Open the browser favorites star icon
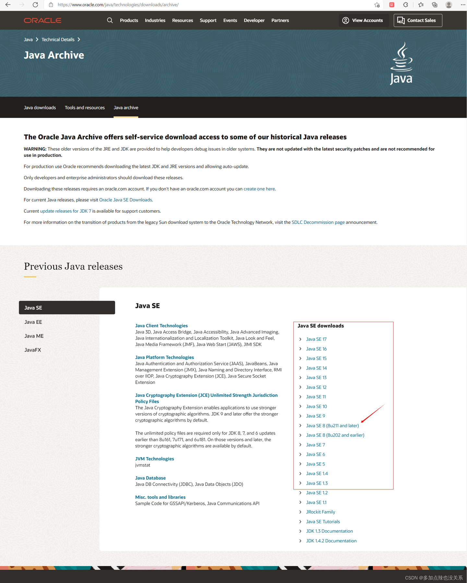The height and width of the screenshot is (583, 467). pyautogui.click(x=421, y=5)
